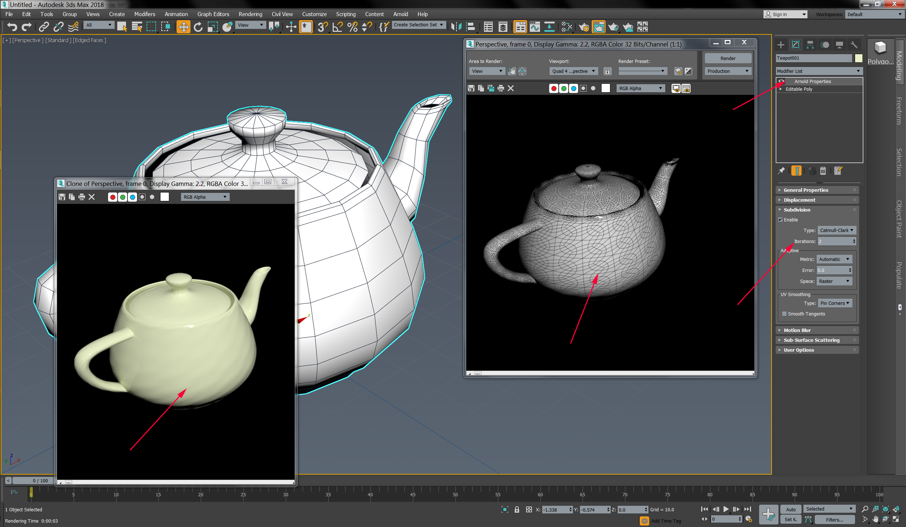Open the Render Setup dialog icon
Screen dimensions: 906x527
tap(584, 27)
